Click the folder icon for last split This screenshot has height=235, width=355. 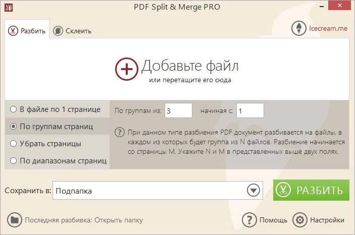pos(15,220)
